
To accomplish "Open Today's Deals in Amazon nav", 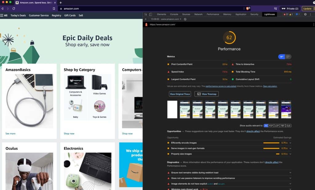I will [x=18, y=15].
